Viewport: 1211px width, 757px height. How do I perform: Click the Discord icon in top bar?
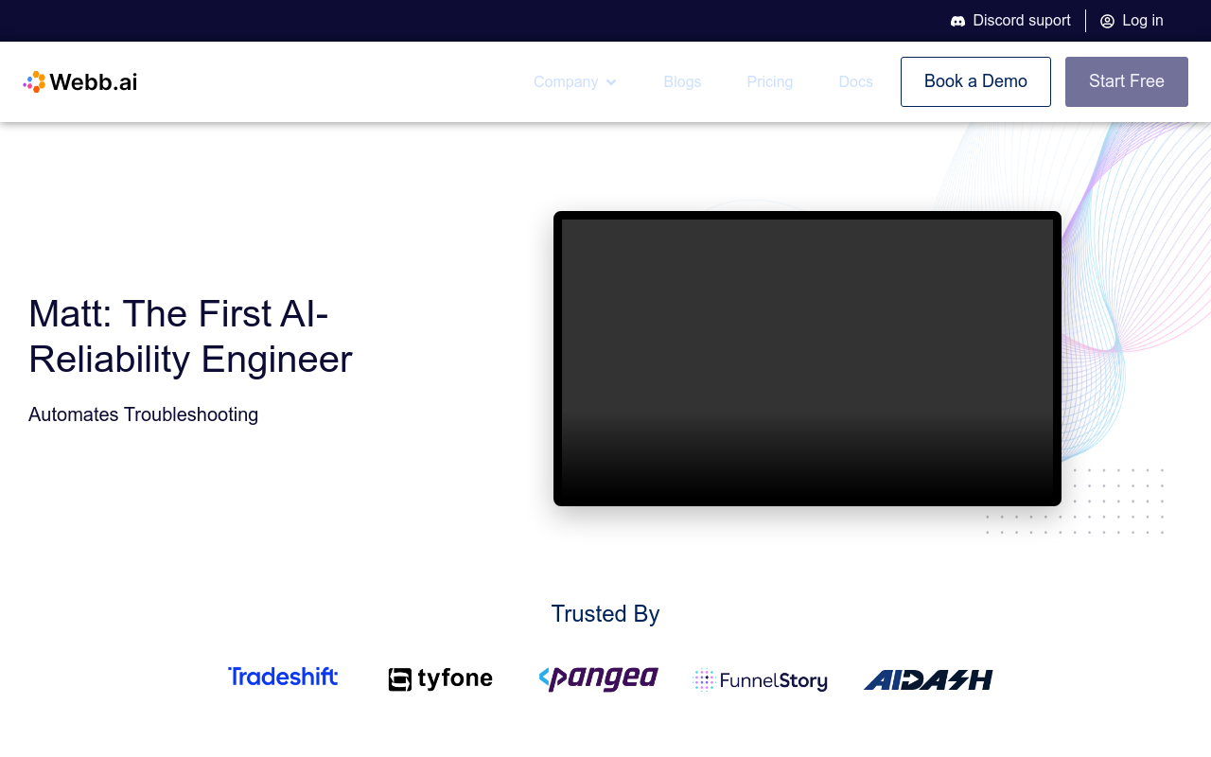957,21
